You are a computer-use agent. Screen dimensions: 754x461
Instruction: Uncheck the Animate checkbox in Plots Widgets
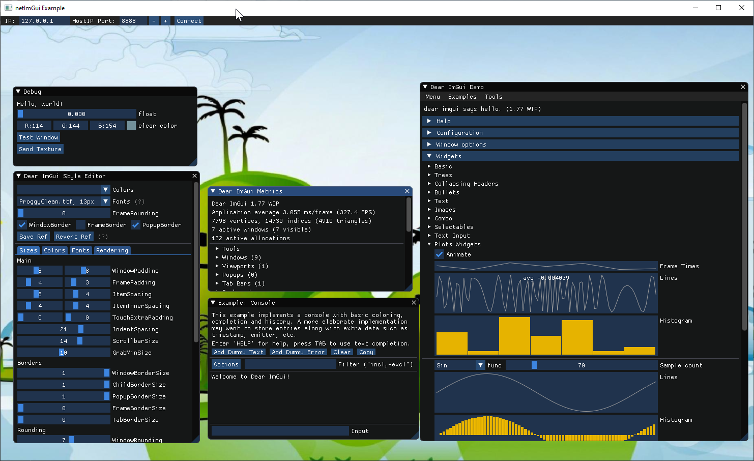(x=439, y=254)
